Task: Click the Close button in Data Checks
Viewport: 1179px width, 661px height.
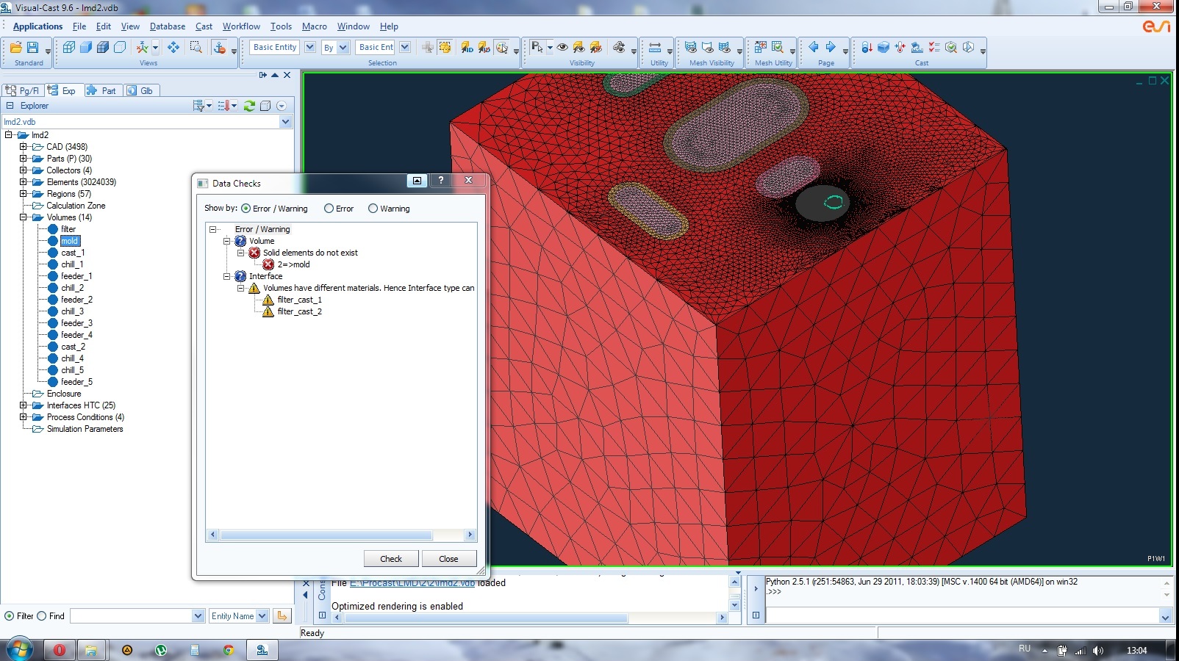Action: (448, 559)
